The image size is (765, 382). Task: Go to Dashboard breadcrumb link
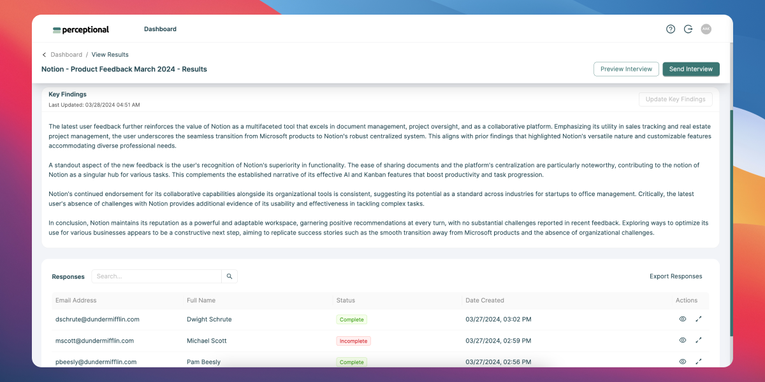(x=66, y=55)
